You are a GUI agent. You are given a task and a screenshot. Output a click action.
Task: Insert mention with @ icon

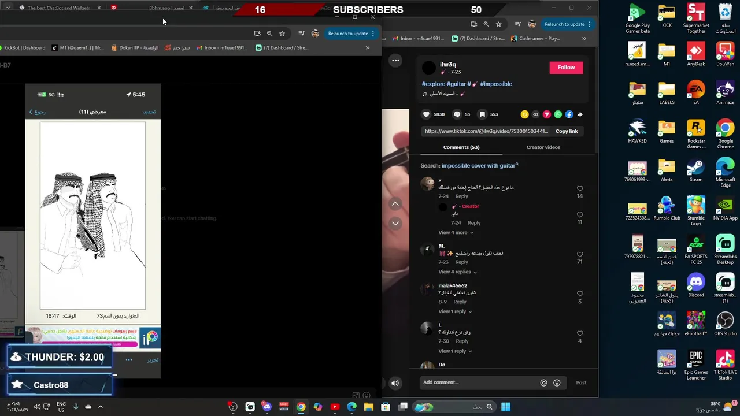point(543,382)
